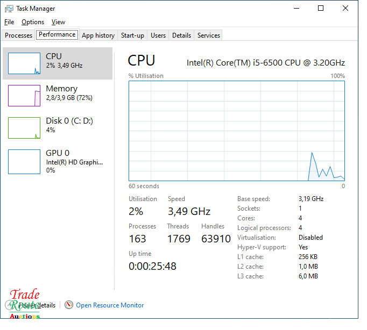The height and width of the screenshot is (330, 367).
Task: Click the Open Resource Monitor link
Action: point(110,305)
